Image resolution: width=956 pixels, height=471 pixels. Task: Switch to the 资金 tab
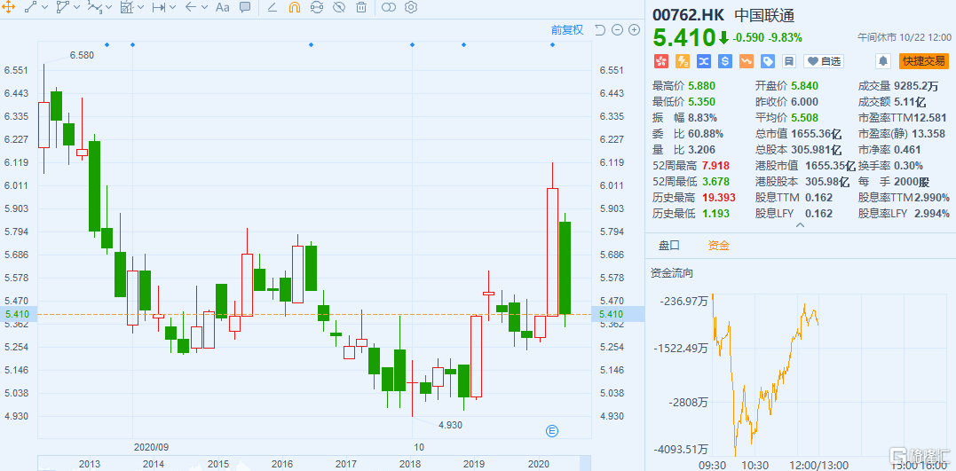pyautogui.click(x=718, y=246)
